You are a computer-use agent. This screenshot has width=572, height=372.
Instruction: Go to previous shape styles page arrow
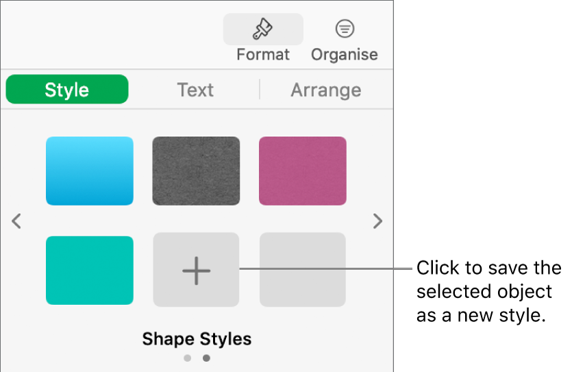pos(17,221)
